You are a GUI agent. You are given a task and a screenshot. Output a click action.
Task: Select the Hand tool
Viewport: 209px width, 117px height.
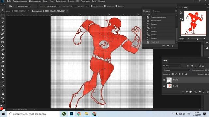(3, 94)
